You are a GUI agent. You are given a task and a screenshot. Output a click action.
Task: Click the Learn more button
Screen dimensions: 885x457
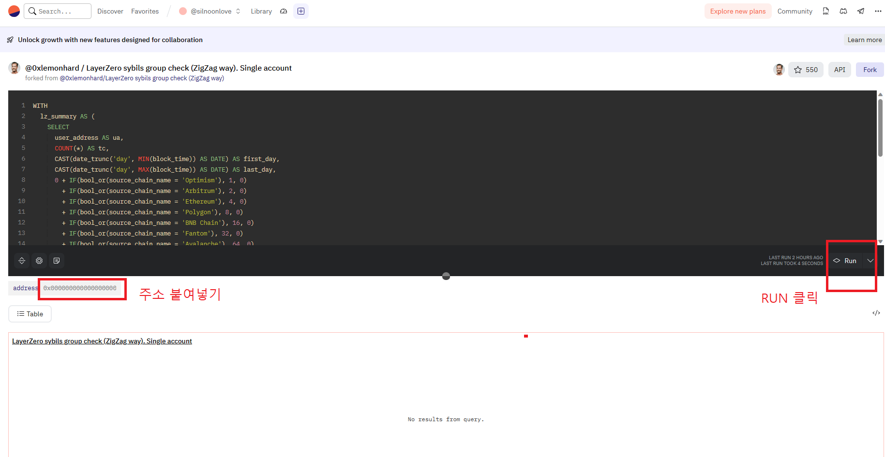coord(864,40)
